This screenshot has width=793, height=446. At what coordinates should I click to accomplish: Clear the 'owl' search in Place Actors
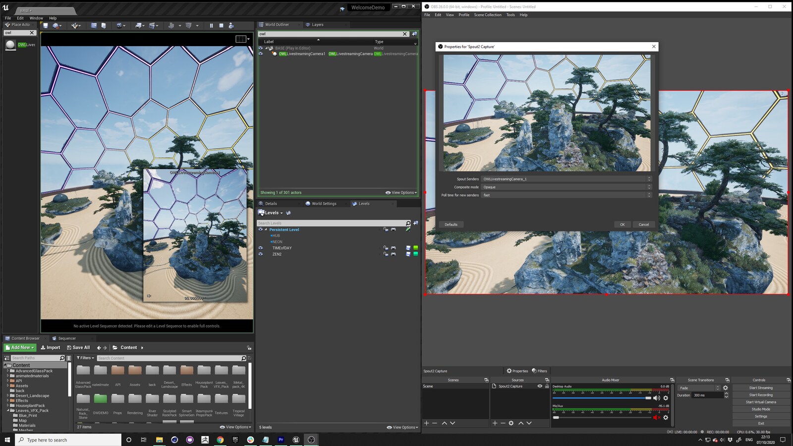point(32,33)
